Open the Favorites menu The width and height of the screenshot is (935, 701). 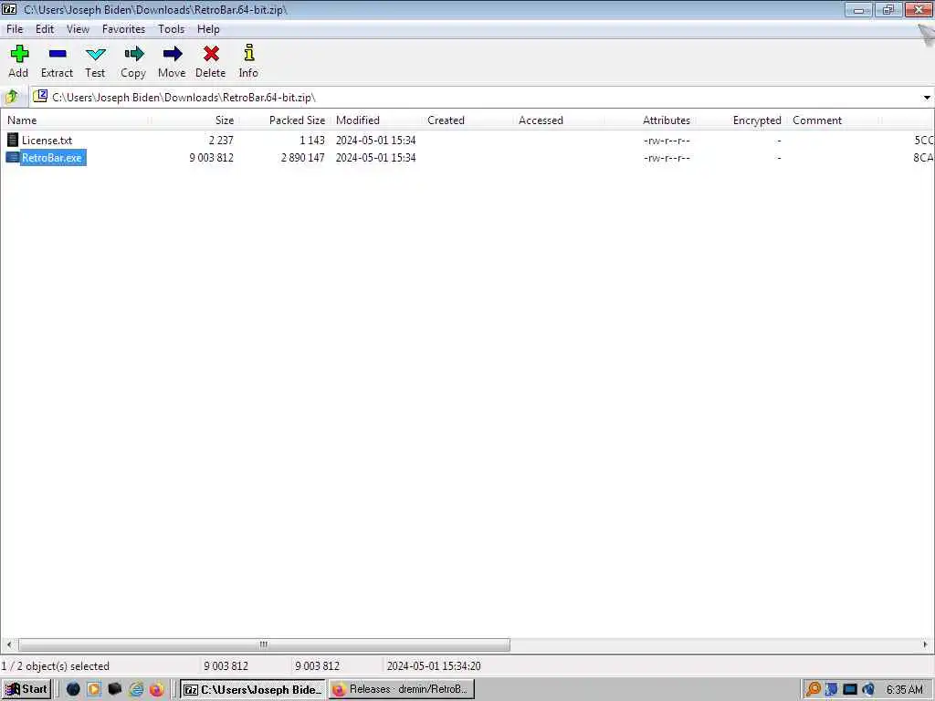pyautogui.click(x=123, y=29)
